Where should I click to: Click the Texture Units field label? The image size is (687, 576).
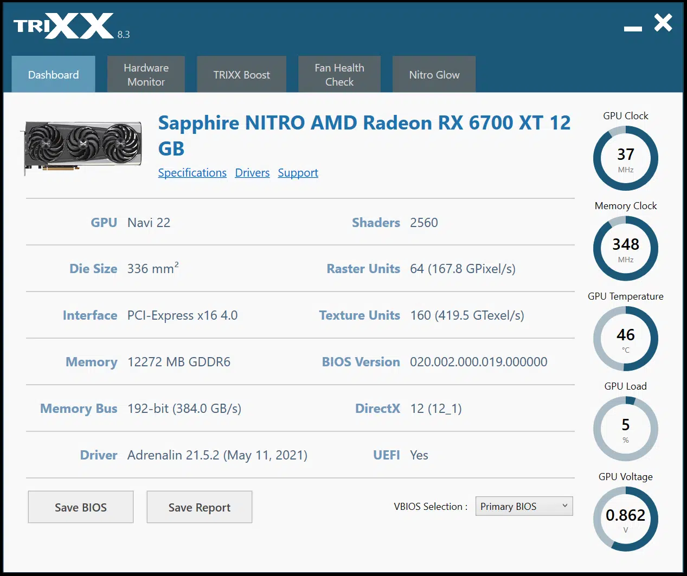[359, 315]
